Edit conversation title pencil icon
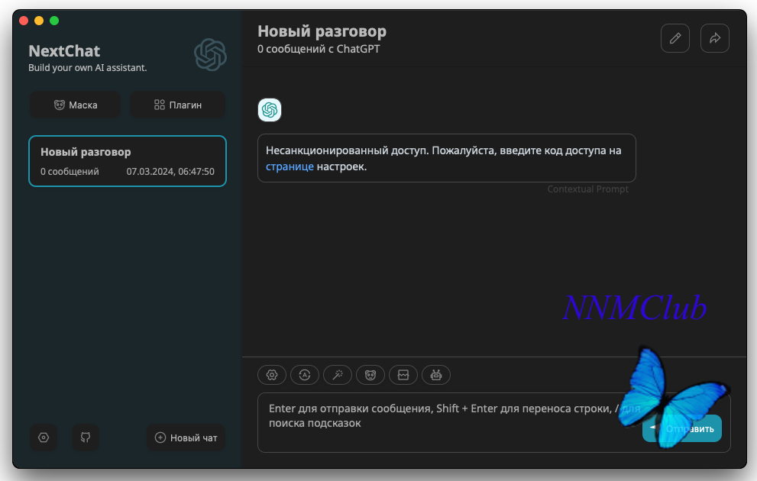Image resolution: width=757 pixels, height=481 pixels. tap(675, 38)
